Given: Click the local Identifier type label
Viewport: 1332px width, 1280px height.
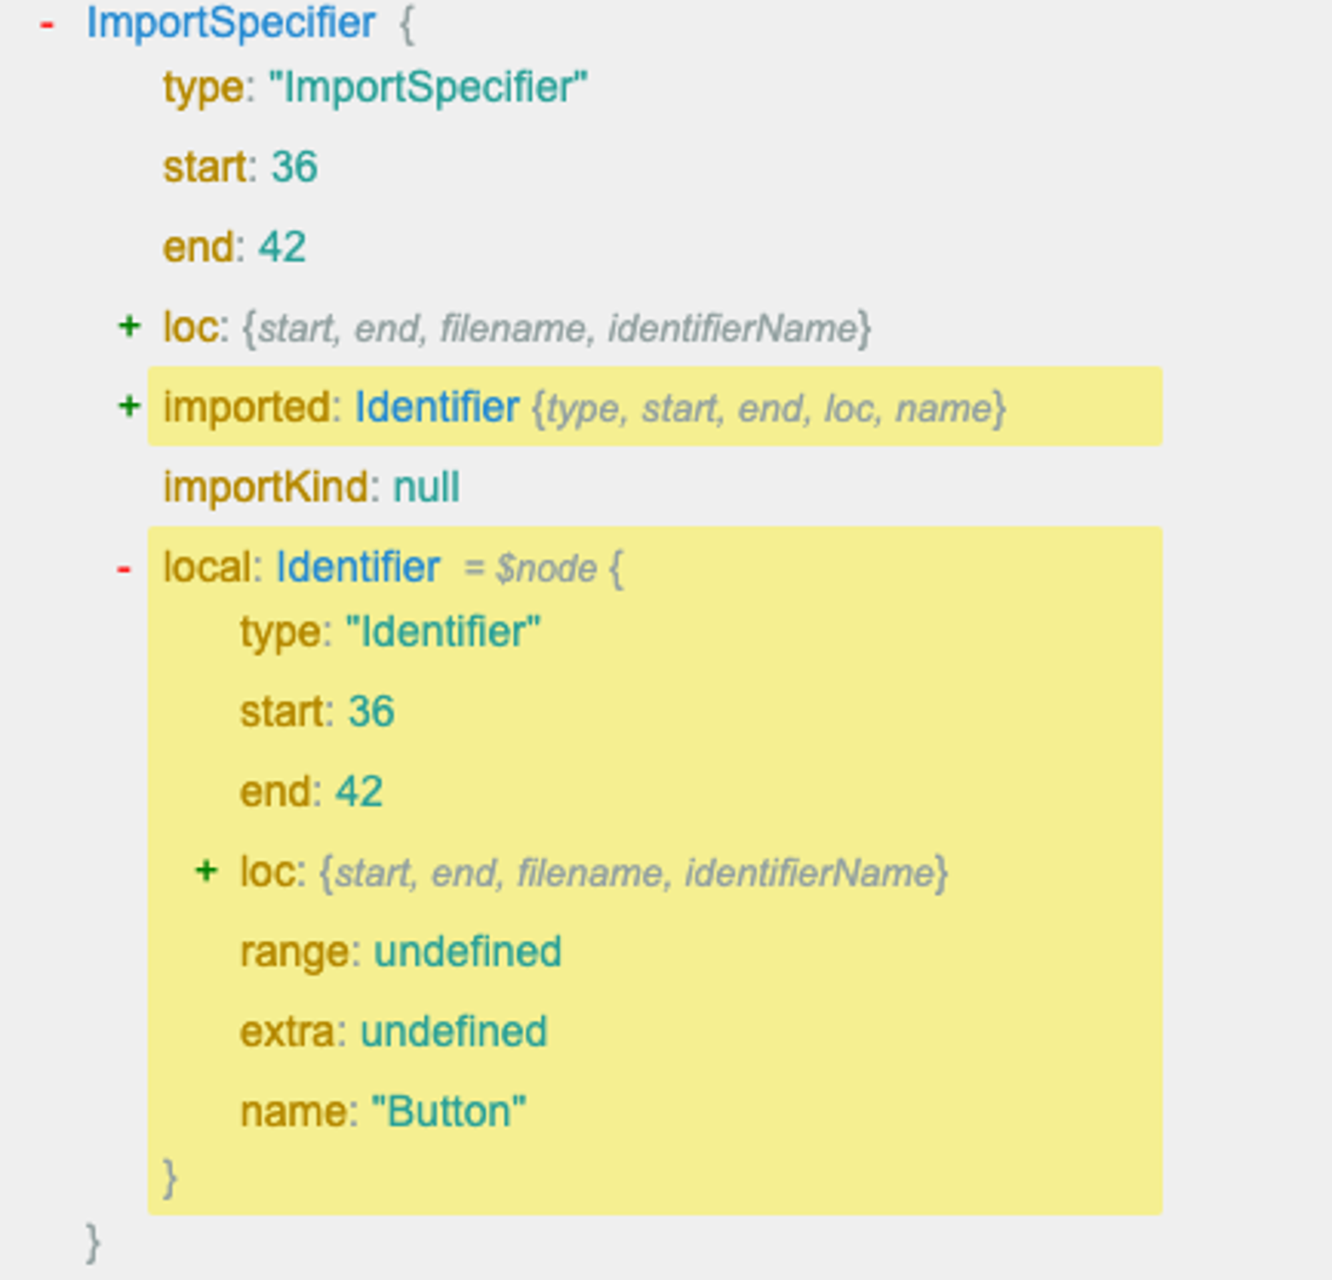Looking at the screenshot, I should tap(358, 567).
